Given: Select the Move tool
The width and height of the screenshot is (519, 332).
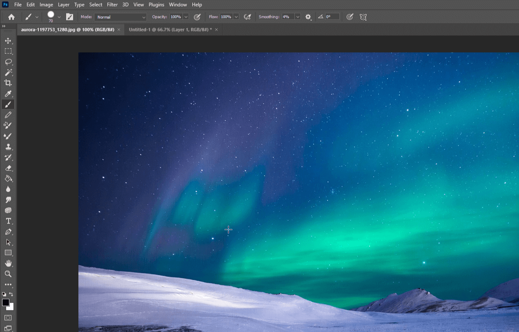Looking at the screenshot, I should click(x=8, y=41).
